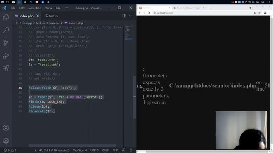Image resolution: width=273 pixels, height=153 pixels.
Task: Close the index.php editor tab
Action: pos(38,16)
